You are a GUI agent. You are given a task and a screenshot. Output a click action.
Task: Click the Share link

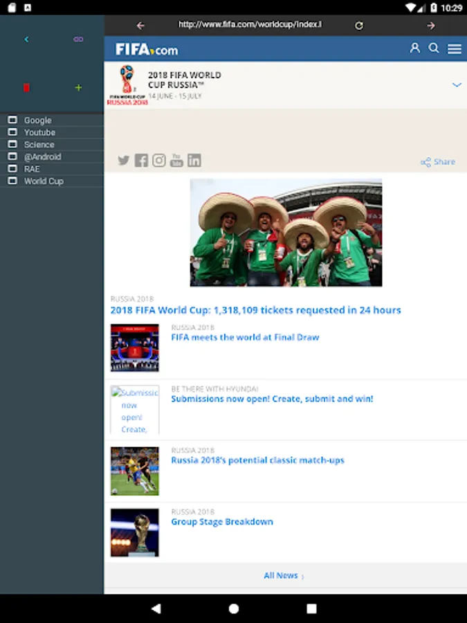tap(438, 162)
